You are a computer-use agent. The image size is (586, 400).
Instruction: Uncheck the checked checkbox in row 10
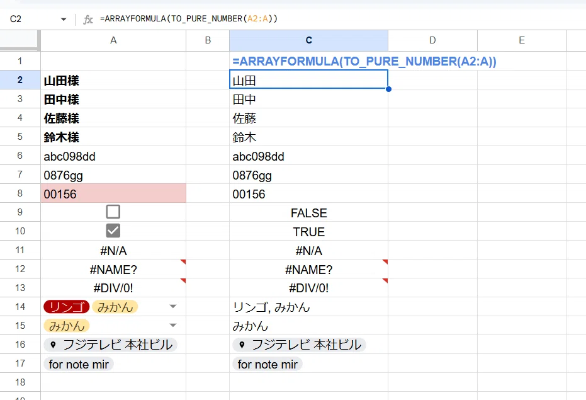tap(113, 231)
